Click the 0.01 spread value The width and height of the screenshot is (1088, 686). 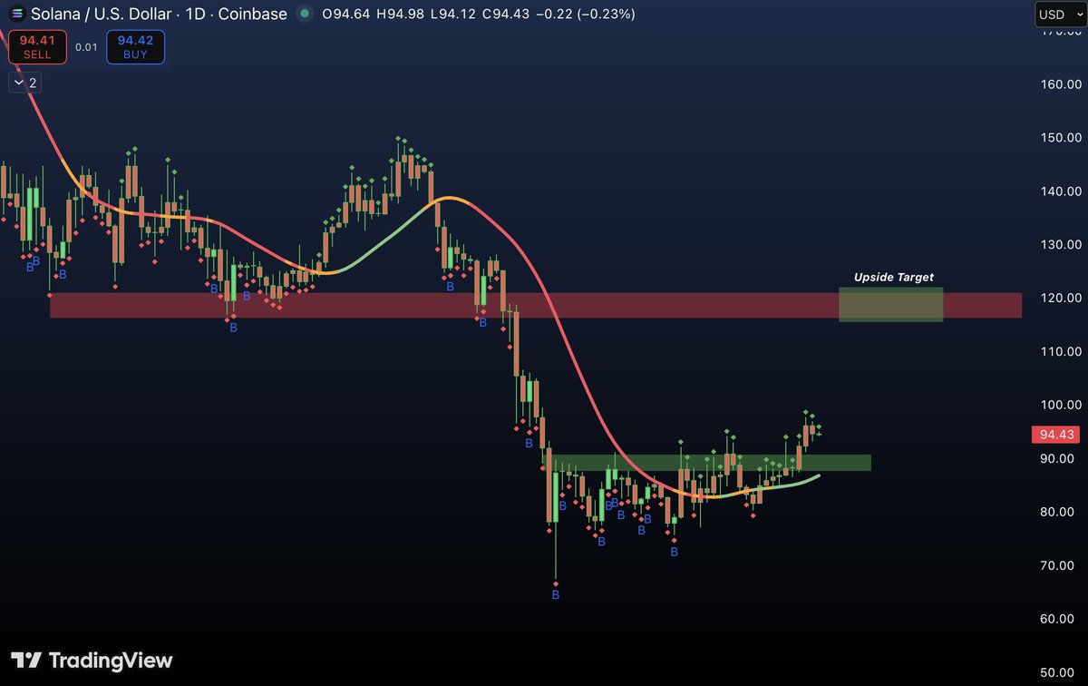86,47
